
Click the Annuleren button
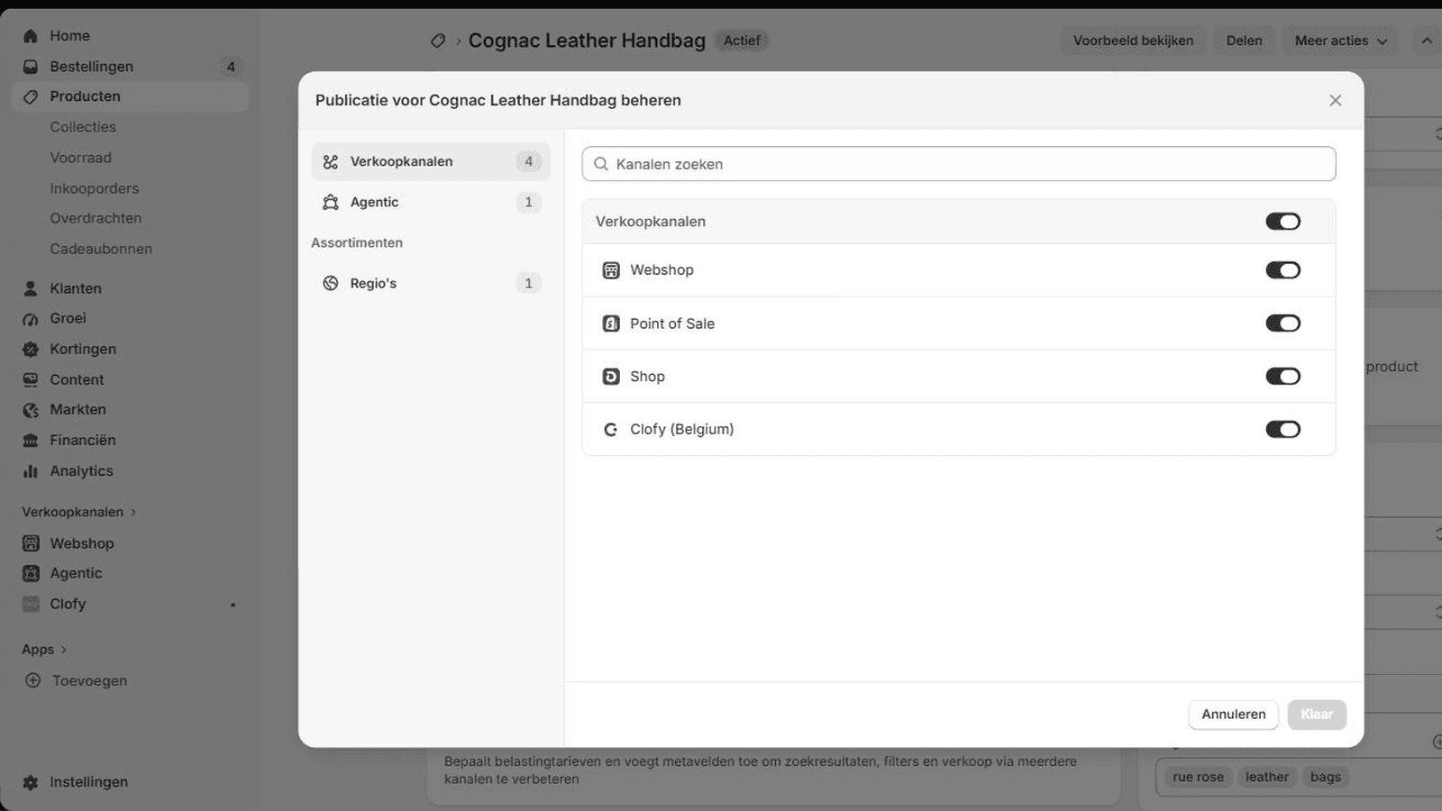1233,715
